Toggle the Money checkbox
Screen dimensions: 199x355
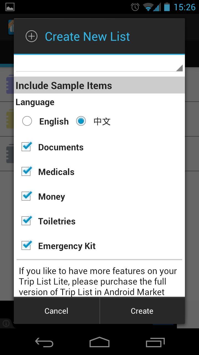point(27,196)
